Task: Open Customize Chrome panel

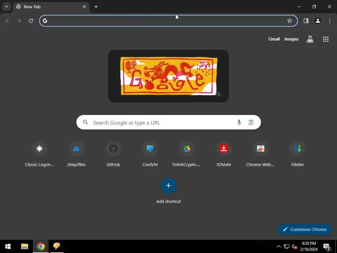Action: 304,229
